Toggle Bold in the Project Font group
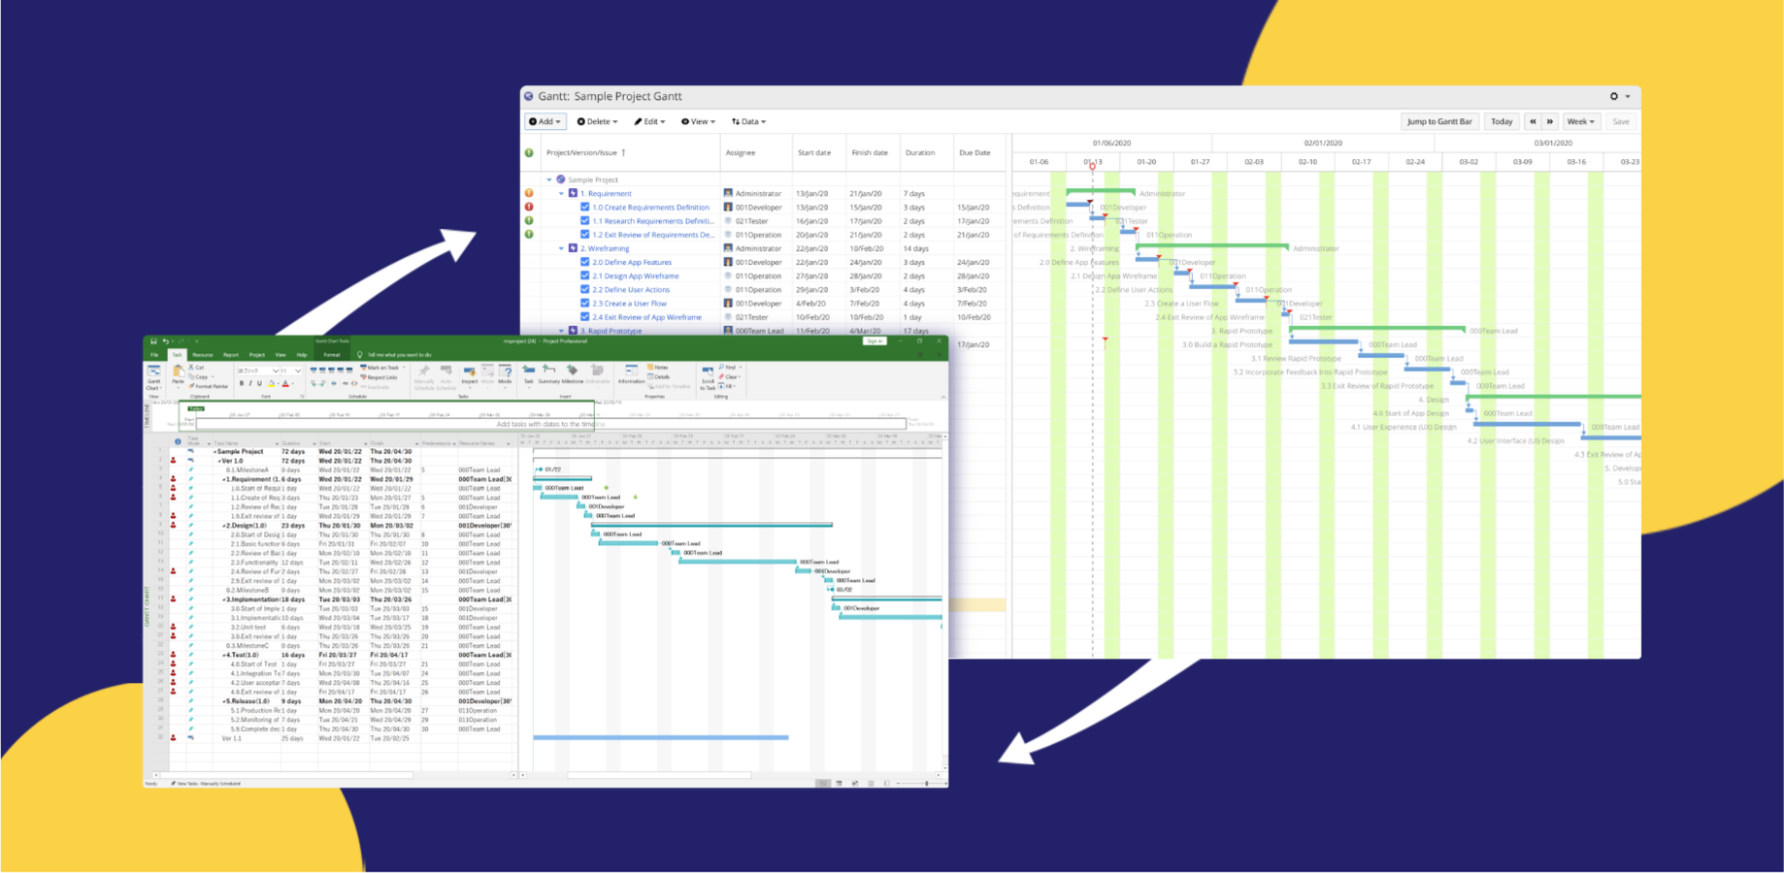 [242, 383]
